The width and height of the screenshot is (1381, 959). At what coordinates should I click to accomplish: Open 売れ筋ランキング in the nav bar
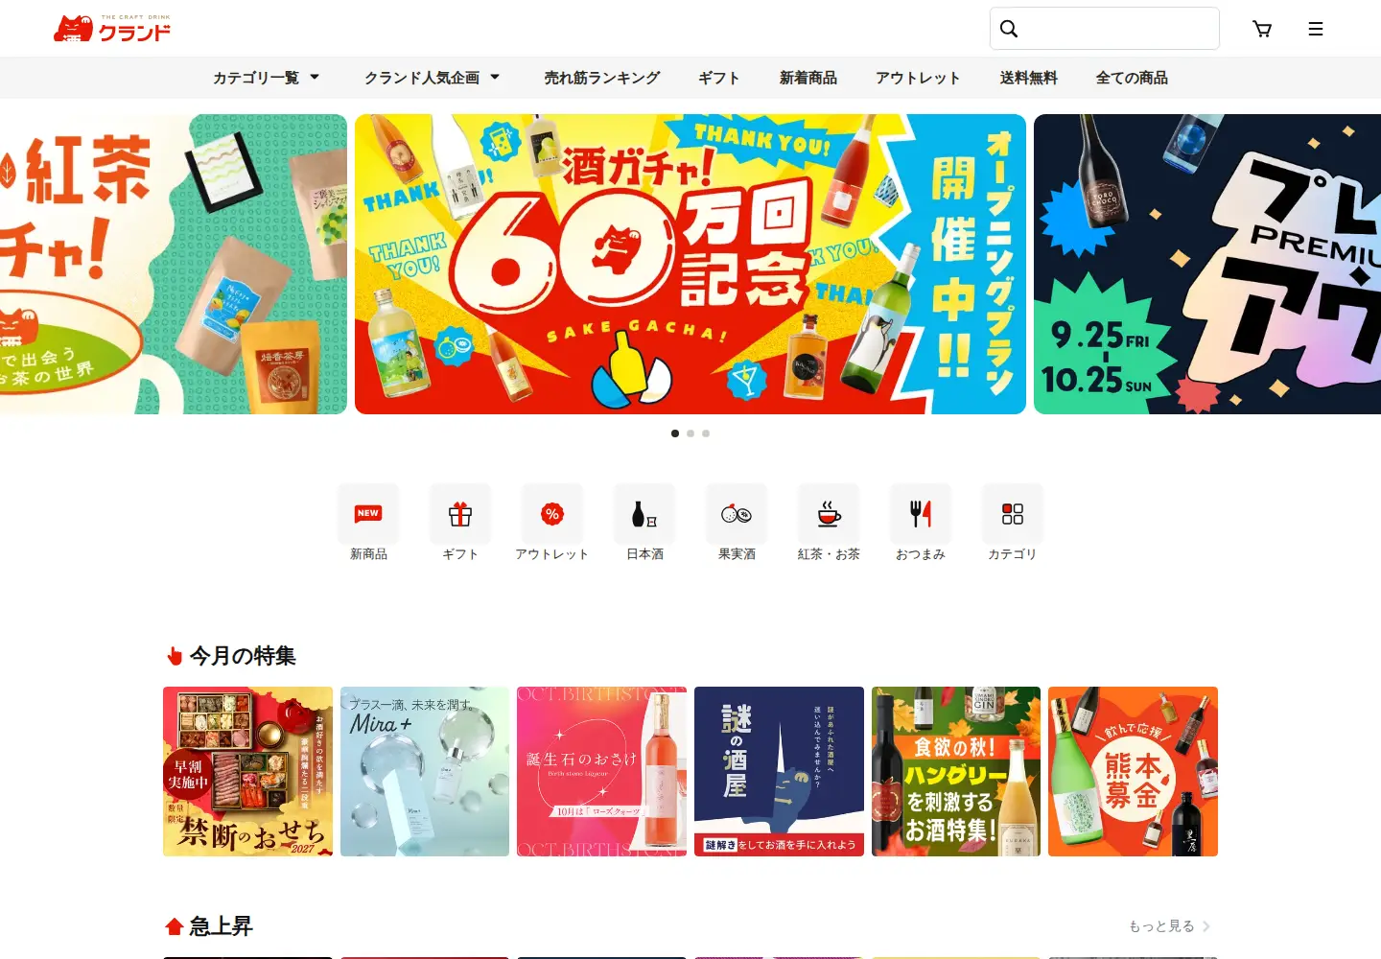(x=602, y=78)
